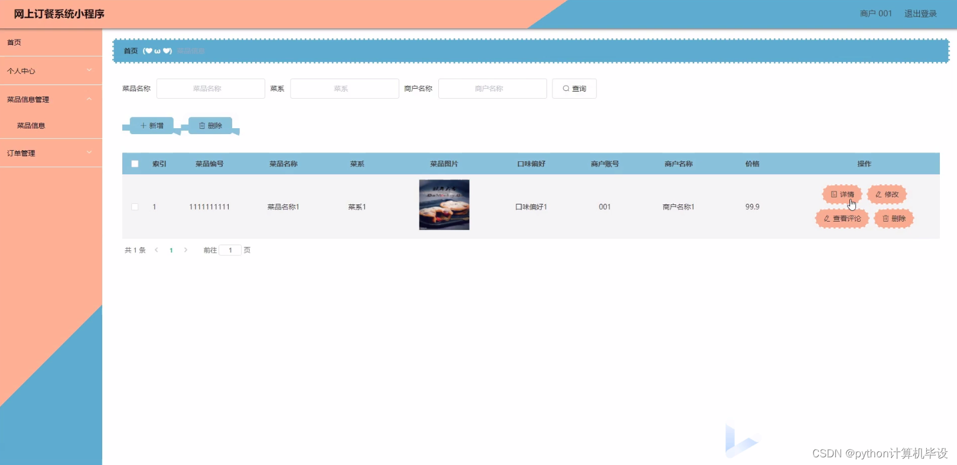Click the 共 1 条 total count
This screenshot has height=465, width=957.
(x=135, y=251)
